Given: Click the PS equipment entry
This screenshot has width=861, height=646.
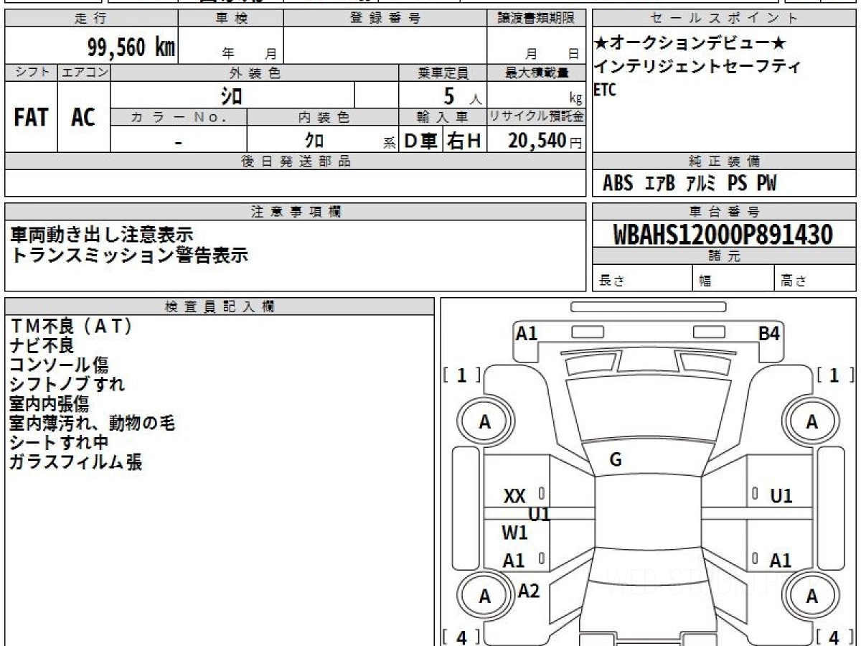Looking at the screenshot, I should click(x=737, y=184).
